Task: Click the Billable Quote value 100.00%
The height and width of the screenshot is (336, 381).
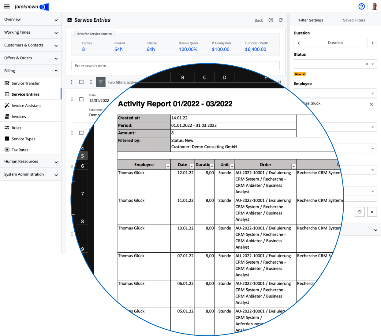Action: coord(188,49)
